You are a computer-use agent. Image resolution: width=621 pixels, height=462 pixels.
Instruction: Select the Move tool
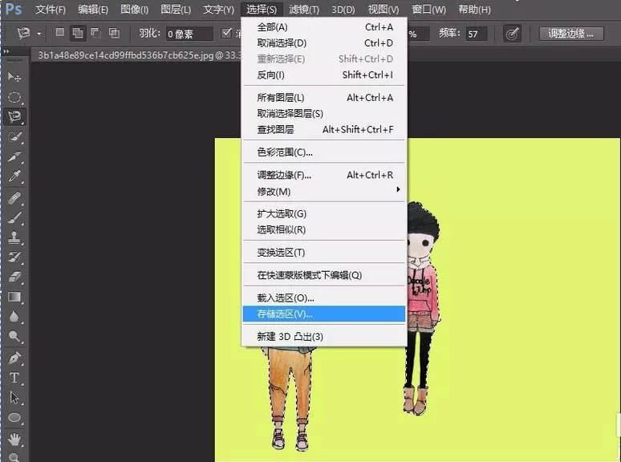[14, 76]
